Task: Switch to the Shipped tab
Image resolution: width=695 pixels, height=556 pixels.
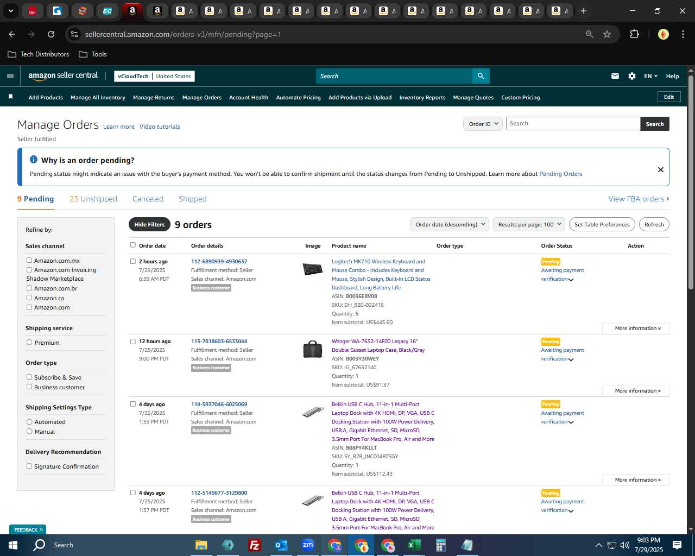Action: click(x=193, y=199)
